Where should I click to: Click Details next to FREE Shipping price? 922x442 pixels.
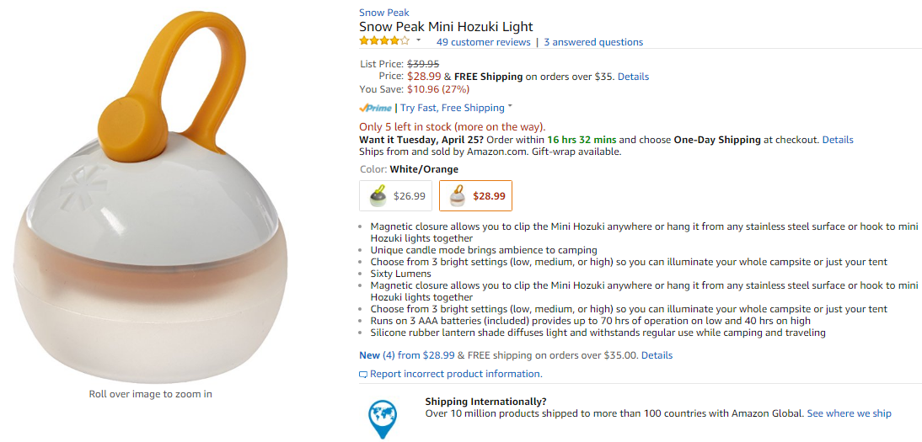[633, 77]
